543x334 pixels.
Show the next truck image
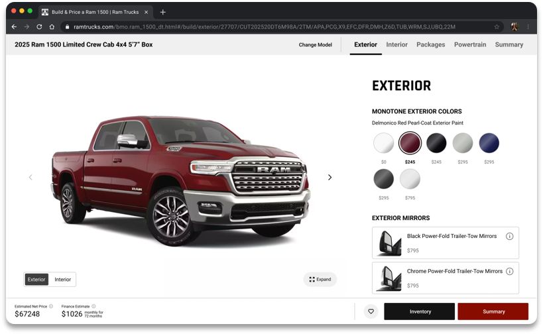(330, 177)
